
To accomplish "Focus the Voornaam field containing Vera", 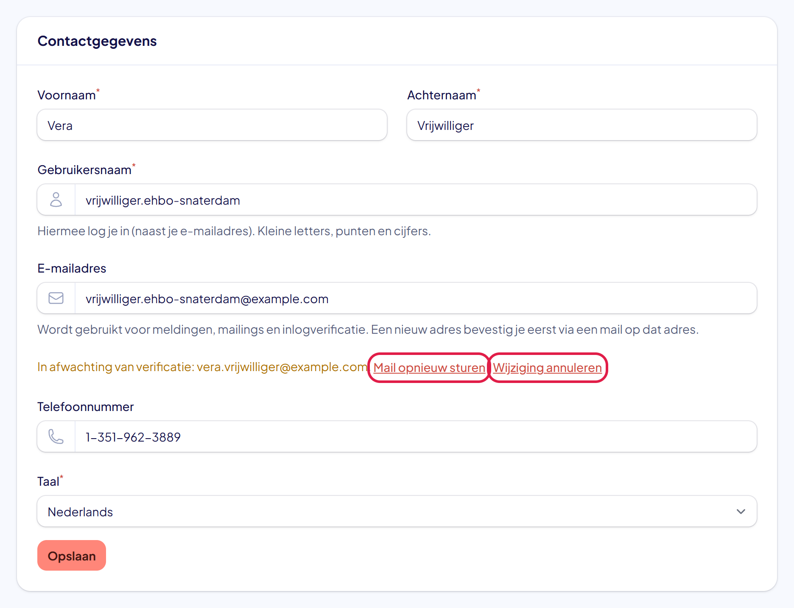I will [212, 125].
